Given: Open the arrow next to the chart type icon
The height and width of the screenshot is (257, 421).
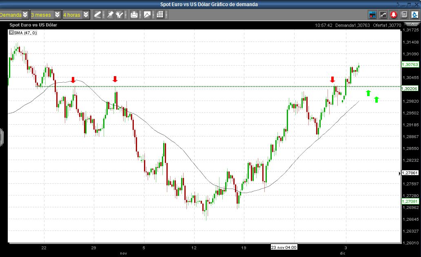Looking at the screenshot, I should click(x=153, y=15).
